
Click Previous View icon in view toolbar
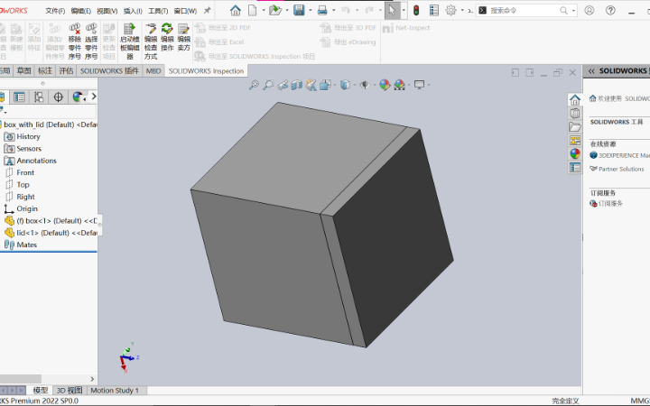coord(283,85)
